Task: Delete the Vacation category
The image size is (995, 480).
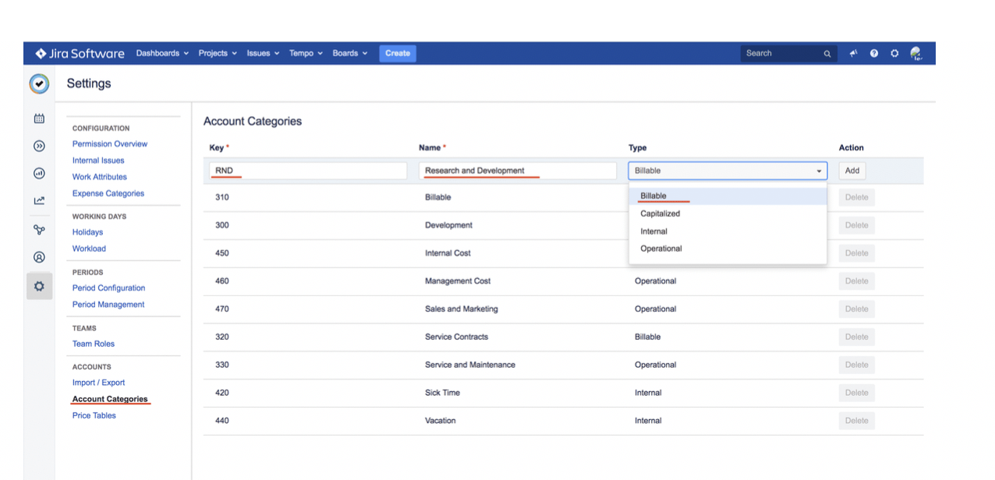Action: pos(856,421)
